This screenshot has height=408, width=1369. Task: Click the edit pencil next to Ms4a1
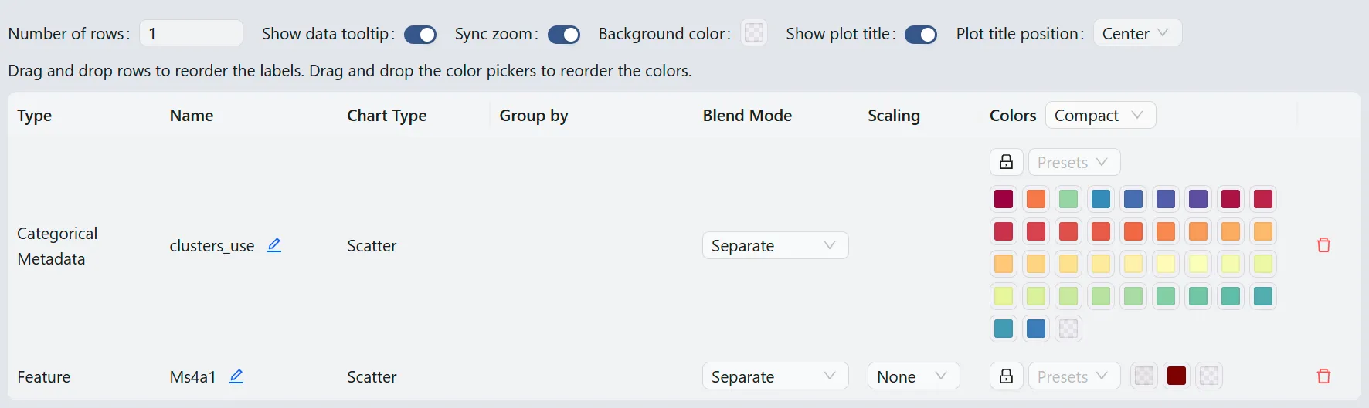[236, 376]
